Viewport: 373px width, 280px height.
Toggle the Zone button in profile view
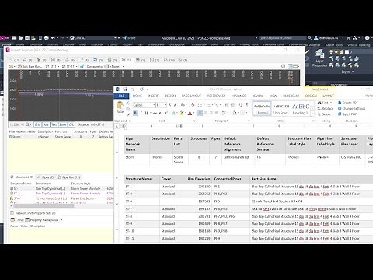coord(63,124)
